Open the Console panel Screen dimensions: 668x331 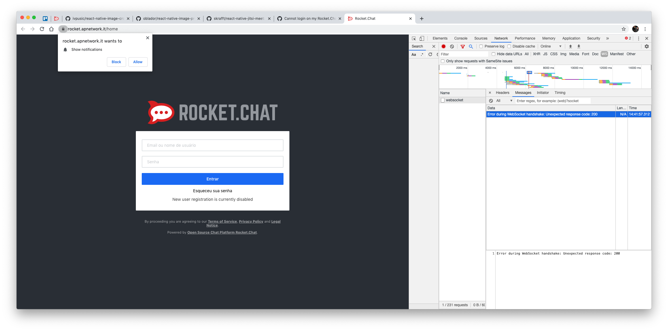461,38
